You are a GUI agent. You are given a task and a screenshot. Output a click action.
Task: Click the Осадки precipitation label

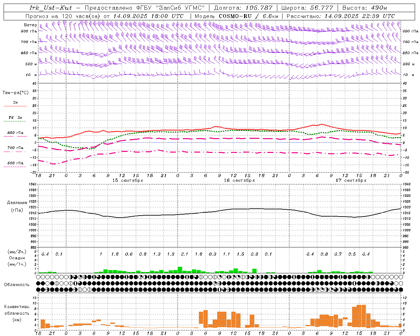17,258
